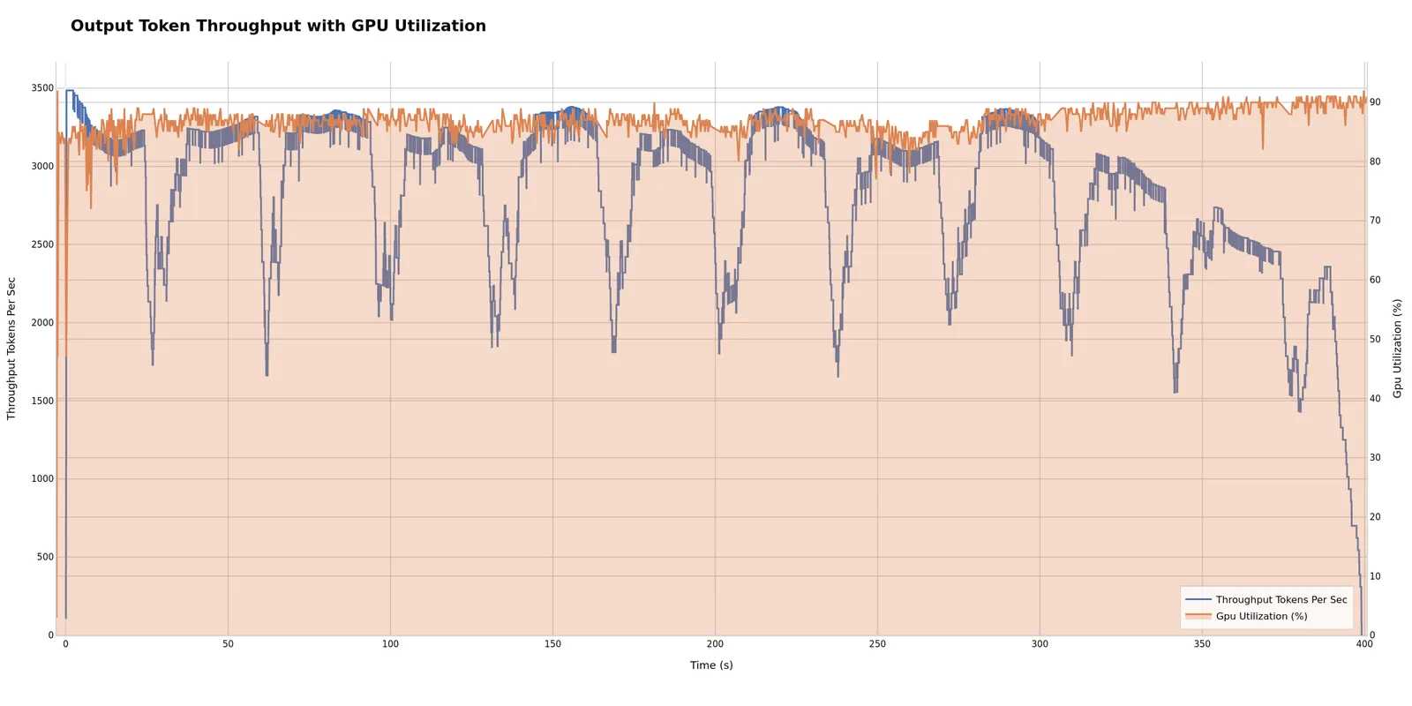Screen dimensions: 1412x706
Task: Click the 60 tick on the GPU utilization axis
Action: click(x=1375, y=280)
